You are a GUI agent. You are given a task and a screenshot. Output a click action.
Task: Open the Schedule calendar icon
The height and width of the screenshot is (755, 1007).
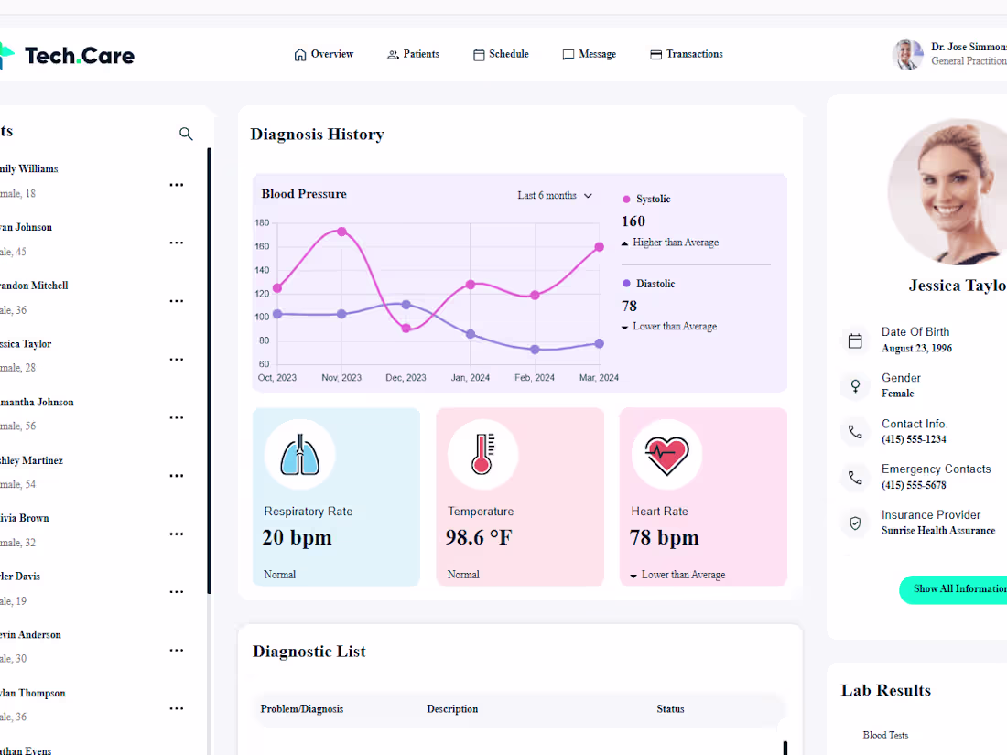[x=477, y=54]
